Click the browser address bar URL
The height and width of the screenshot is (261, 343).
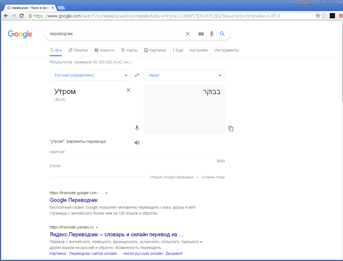tap(157, 16)
